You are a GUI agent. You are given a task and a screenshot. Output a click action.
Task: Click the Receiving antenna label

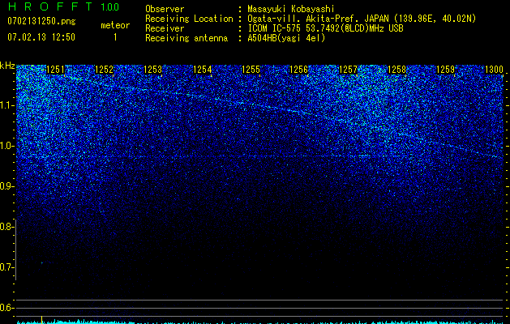point(186,38)
